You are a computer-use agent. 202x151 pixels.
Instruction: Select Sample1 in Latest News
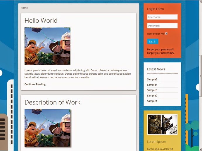(x=152, y=101)
